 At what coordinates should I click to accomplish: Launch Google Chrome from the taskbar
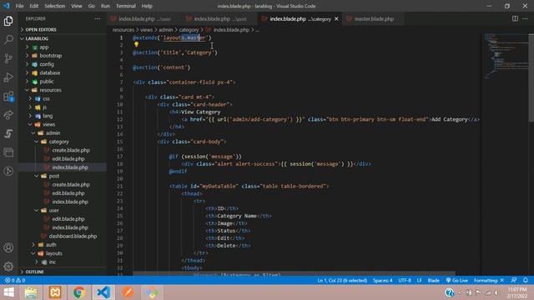coord(79,292)
